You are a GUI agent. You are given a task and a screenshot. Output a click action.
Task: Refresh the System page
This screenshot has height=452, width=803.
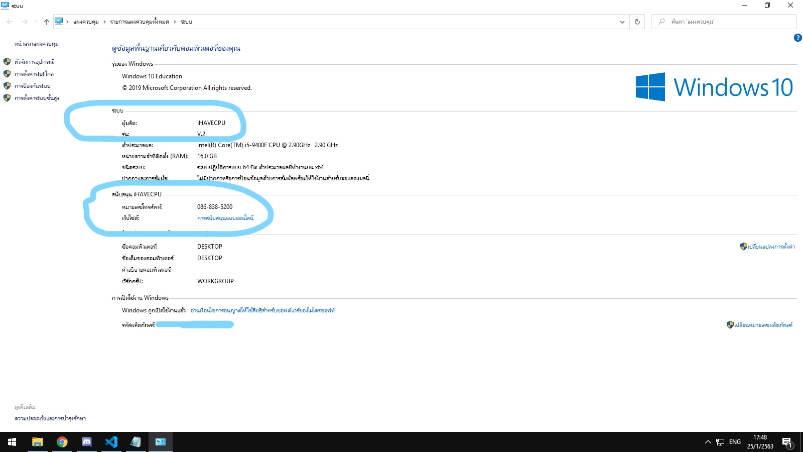coord(637,22)
